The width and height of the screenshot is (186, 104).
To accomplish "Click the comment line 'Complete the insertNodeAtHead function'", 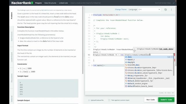I will point(118,20).
